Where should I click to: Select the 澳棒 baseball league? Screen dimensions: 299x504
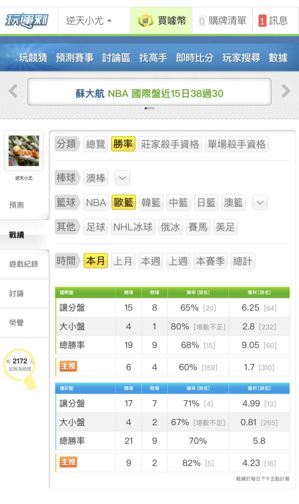point(95,178)
